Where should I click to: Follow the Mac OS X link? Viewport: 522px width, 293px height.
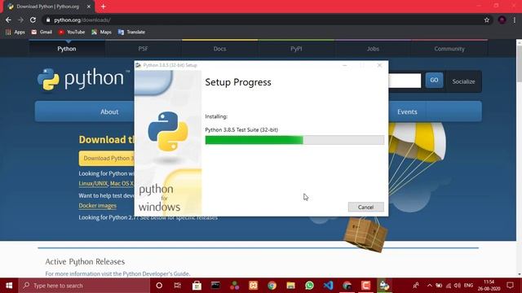122,183
